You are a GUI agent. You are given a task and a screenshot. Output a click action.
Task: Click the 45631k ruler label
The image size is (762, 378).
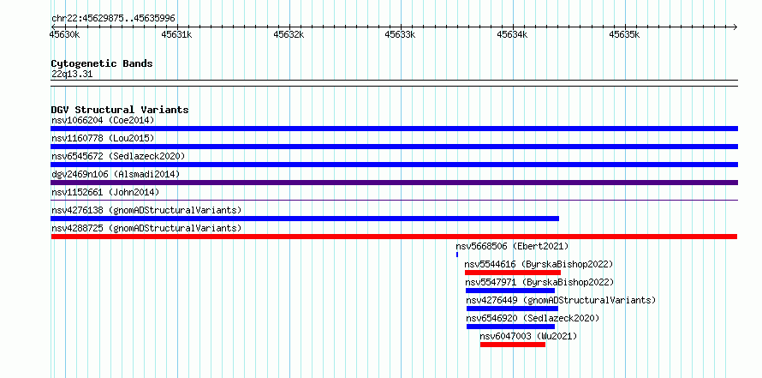click(x=177, y=34)
